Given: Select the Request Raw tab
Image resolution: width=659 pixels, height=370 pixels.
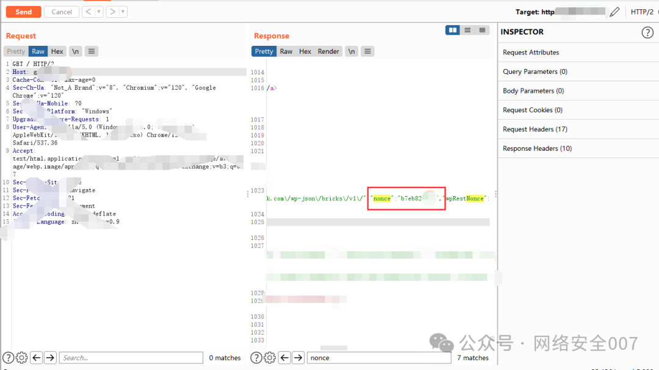Looking at the screenshot, I should click(38, 51).
